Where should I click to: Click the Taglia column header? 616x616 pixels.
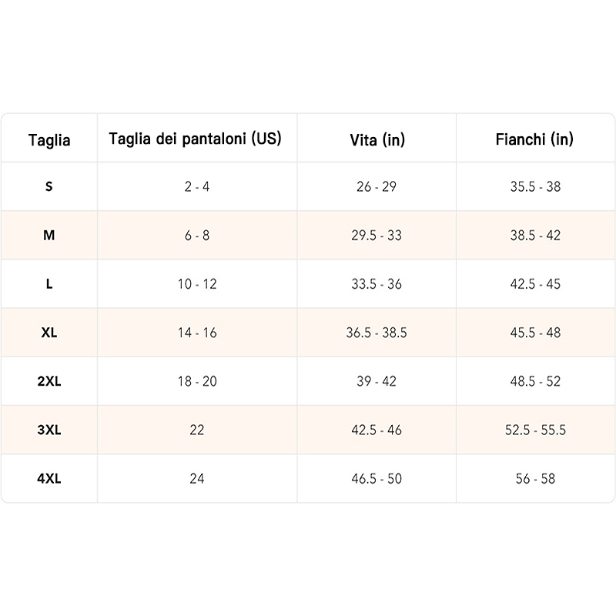[49, 140]
